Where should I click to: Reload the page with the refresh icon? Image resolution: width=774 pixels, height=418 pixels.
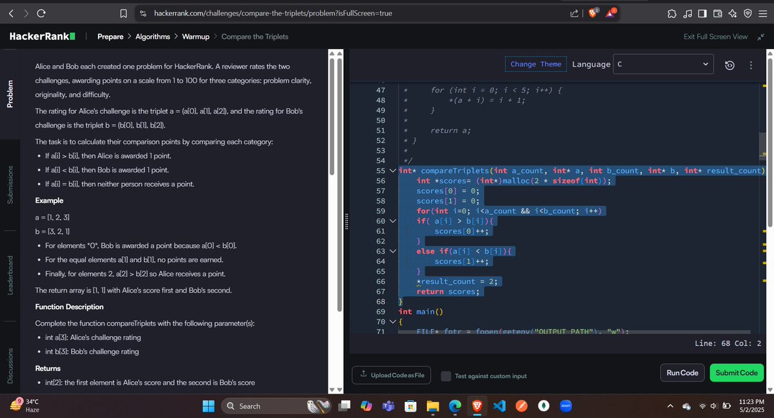(41, 13)
